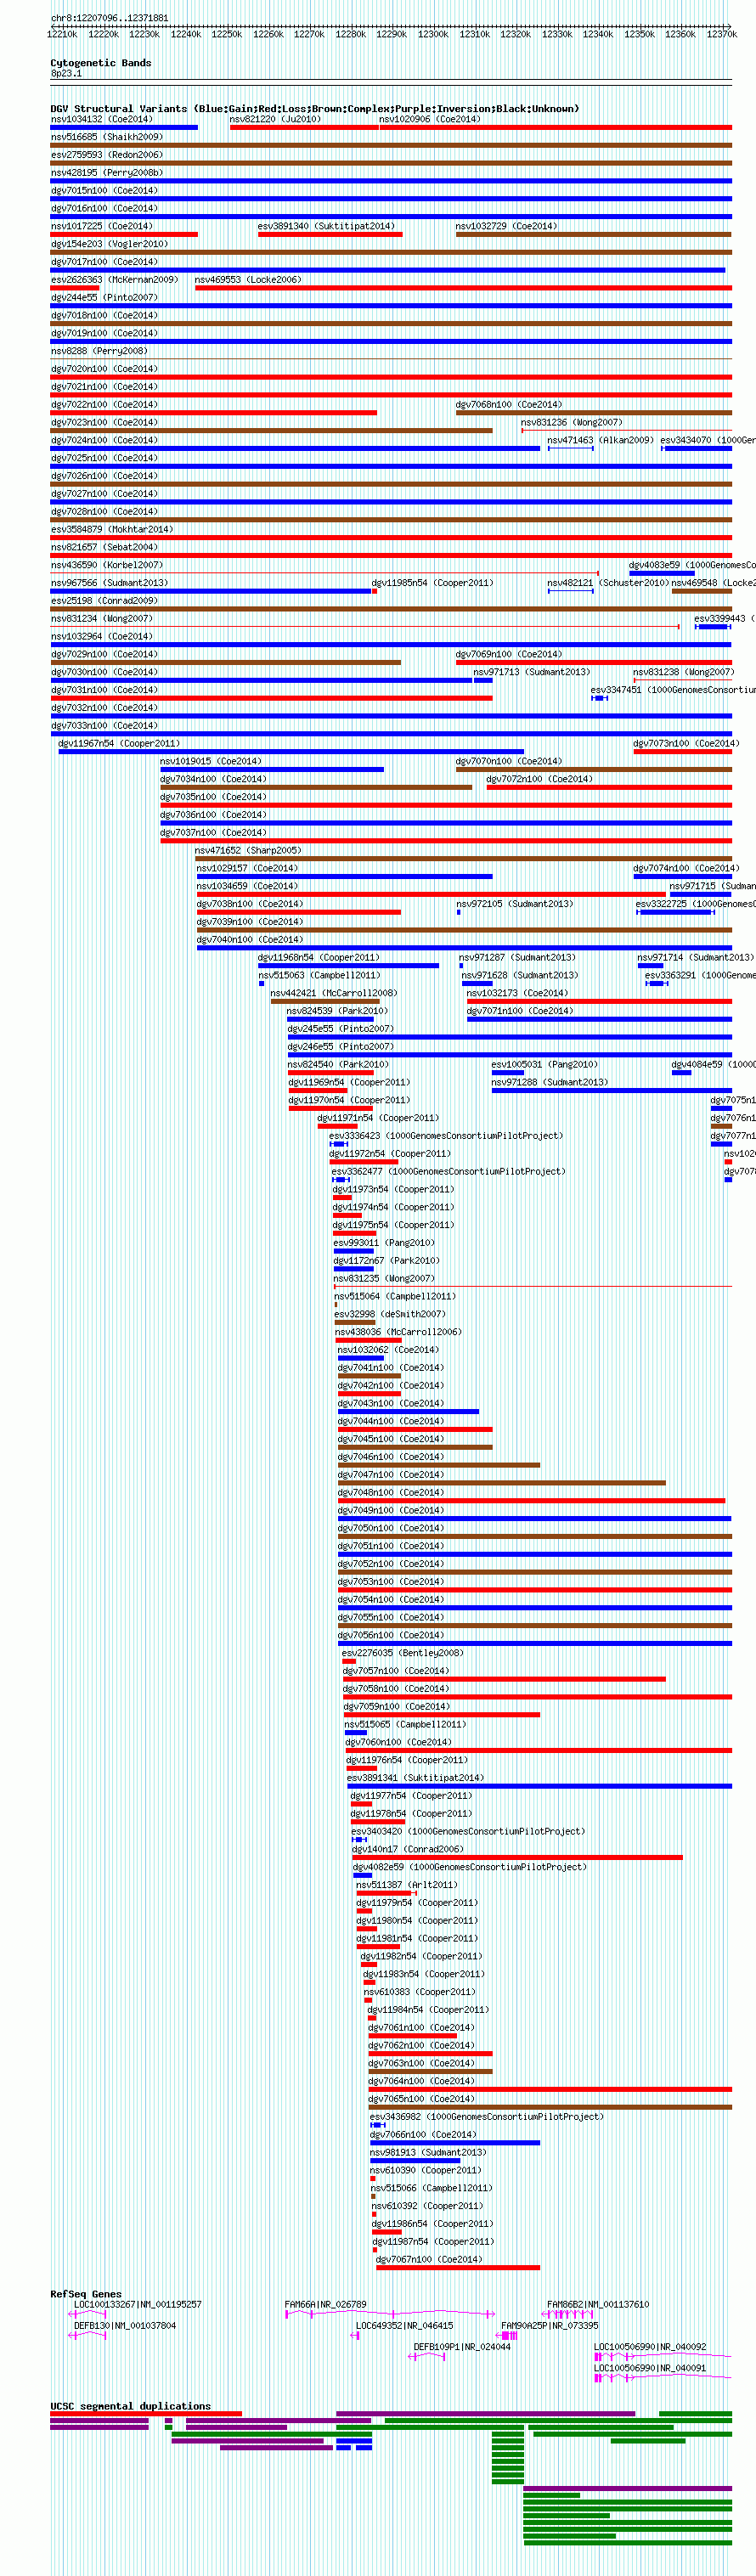Click dgv7015n100 (Coe2014) label
756x2576 pixels.
tap(104, 190)
